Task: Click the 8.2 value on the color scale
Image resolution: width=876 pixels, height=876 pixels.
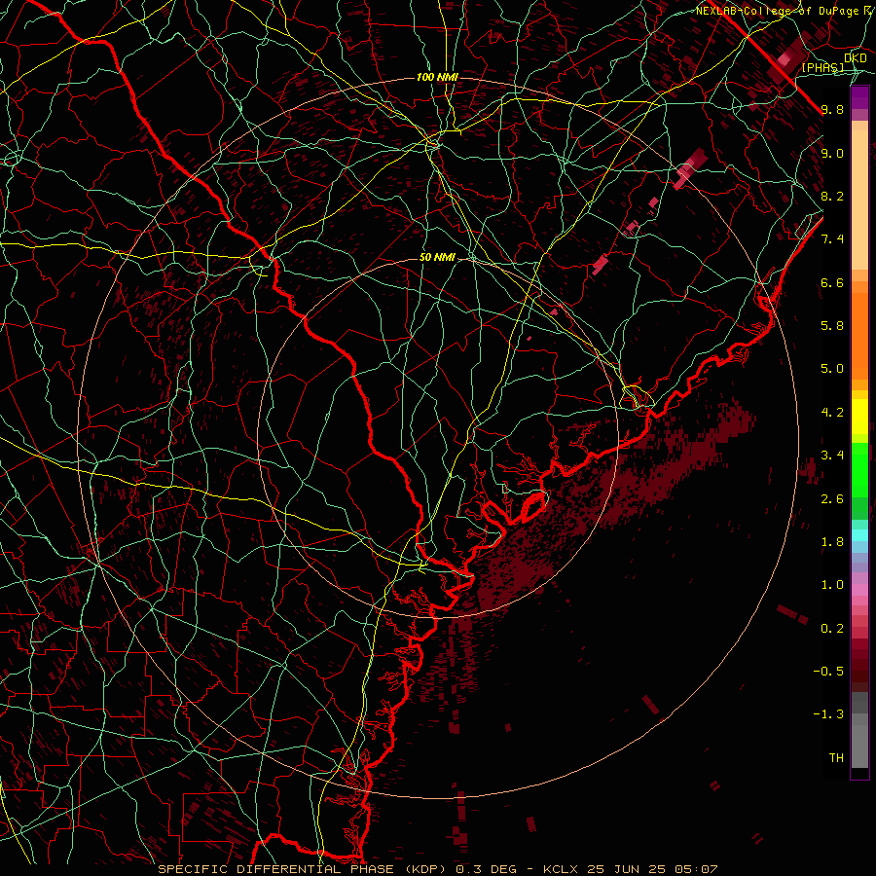Action: tap(832, 197)
